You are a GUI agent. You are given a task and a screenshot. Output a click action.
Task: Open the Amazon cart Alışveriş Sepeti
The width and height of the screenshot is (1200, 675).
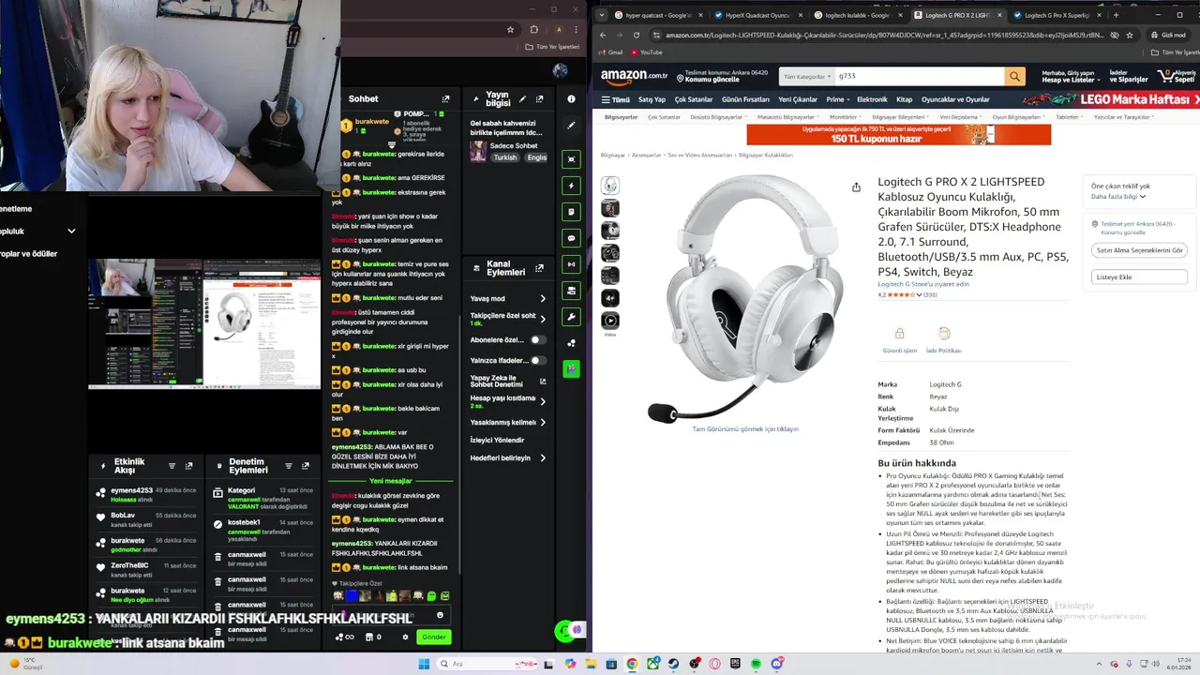coord(1177,76)
